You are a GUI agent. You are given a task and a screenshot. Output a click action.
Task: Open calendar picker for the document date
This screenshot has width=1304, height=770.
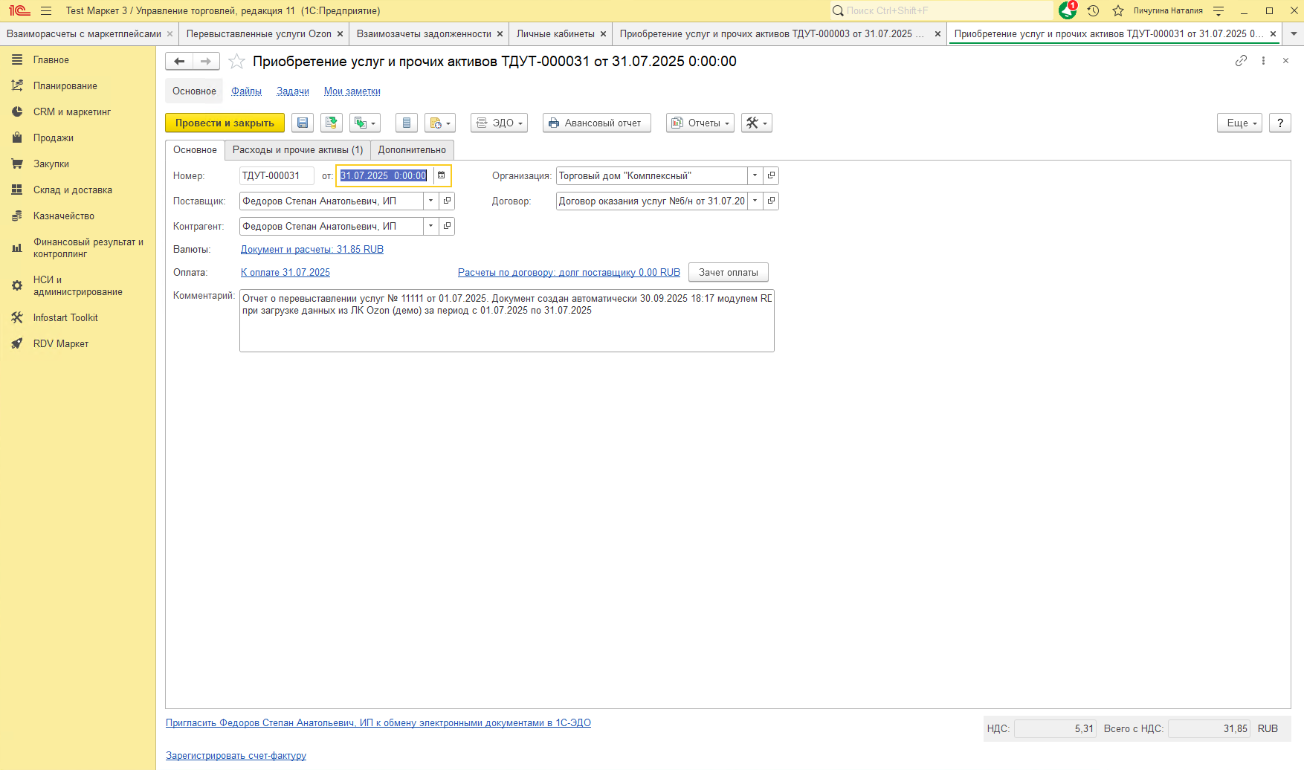coord(441,176)
